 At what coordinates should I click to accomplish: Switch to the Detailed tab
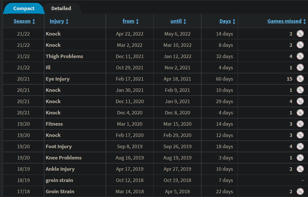tap(61, 8)
